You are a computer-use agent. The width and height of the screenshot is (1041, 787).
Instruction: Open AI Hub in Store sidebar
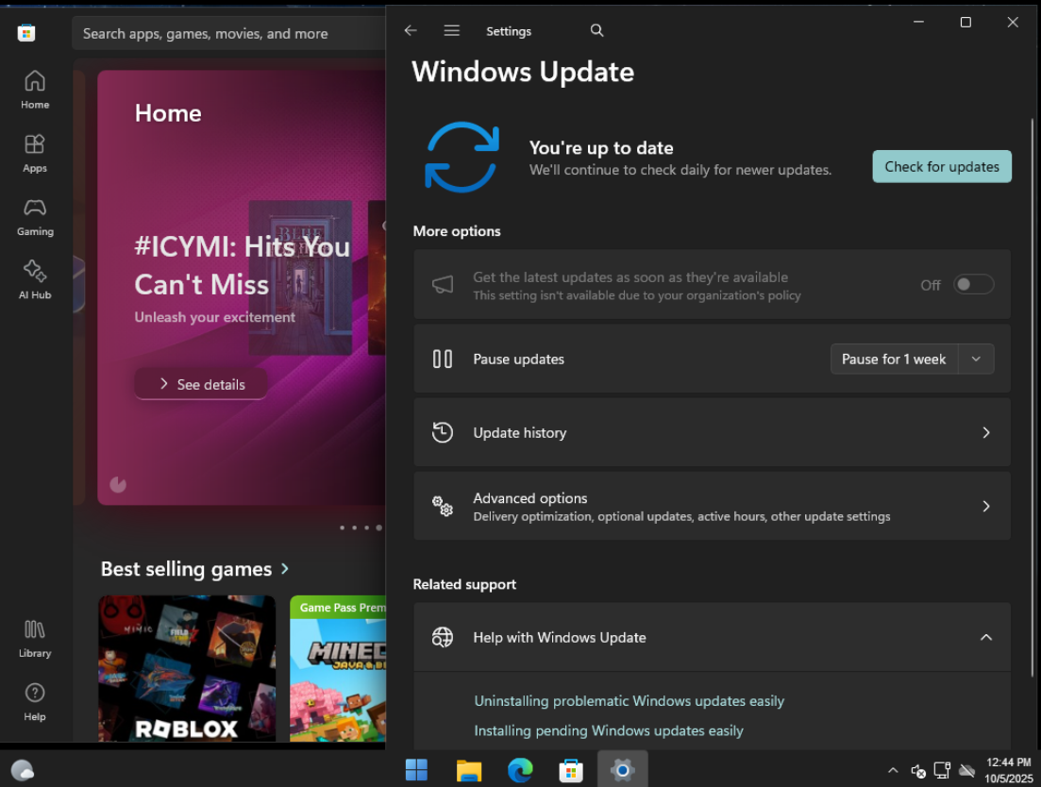35,279
